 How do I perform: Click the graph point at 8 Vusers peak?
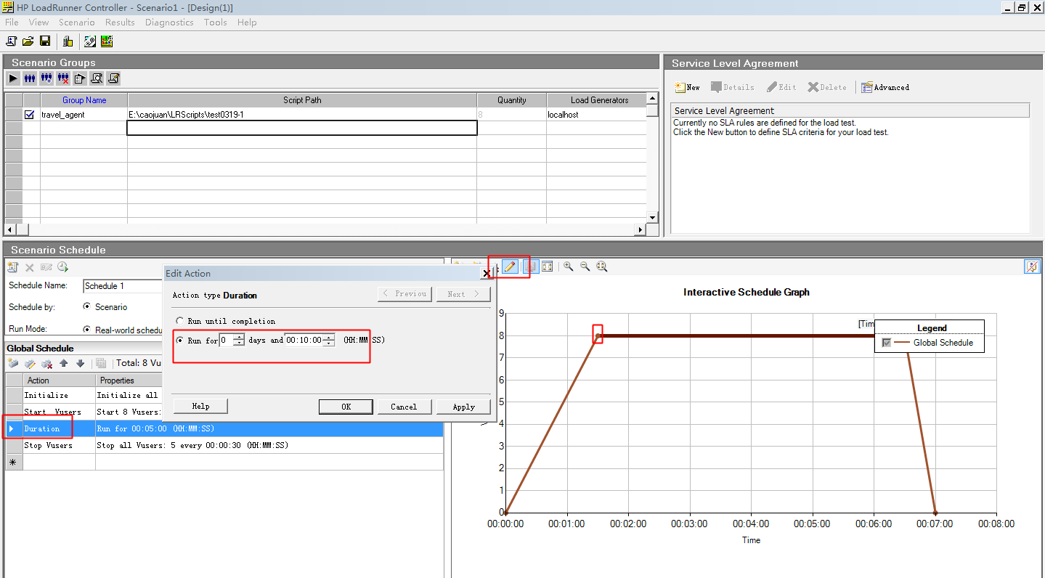pyautogui.click(x=598, y=335)
